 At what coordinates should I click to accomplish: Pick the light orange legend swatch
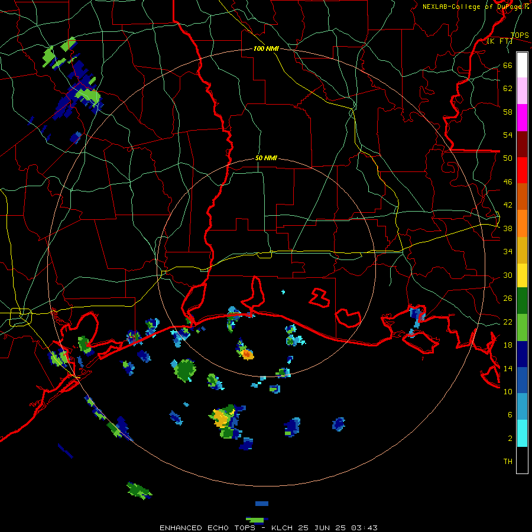[x=522, y=223]
